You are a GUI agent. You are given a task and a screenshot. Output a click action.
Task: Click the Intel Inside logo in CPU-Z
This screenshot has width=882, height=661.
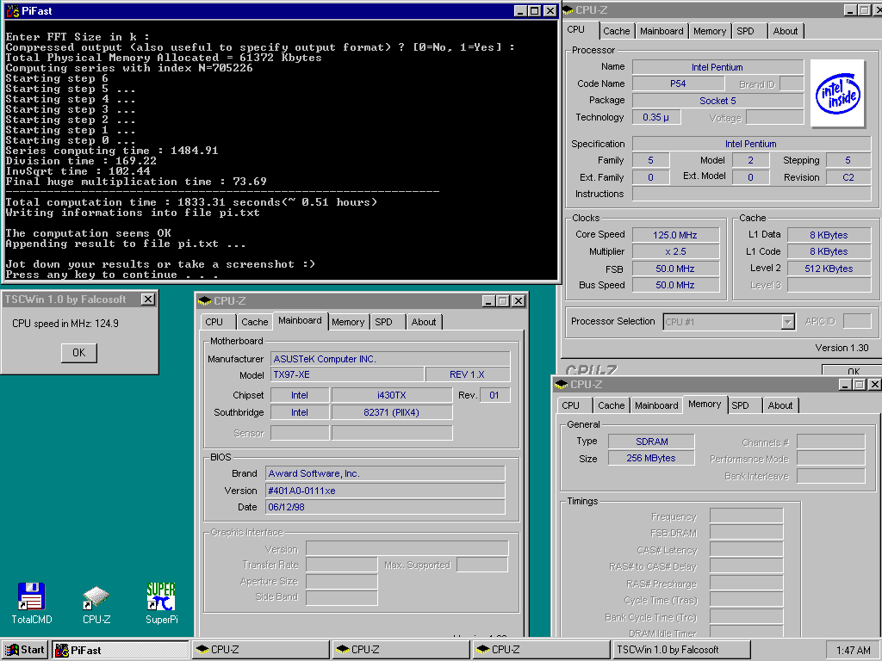click(x=837, y=93)
